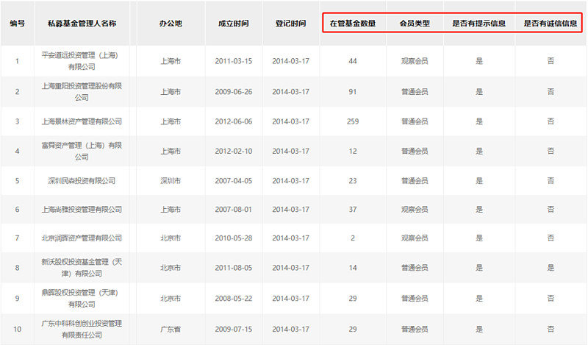Click fund count 12 in row 4
The height and width of the screenshot is (345, 588).
(x=353, y=151)
